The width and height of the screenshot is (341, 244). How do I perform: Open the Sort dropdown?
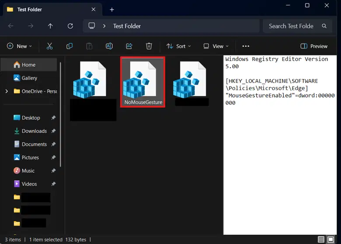pos(178,46)
